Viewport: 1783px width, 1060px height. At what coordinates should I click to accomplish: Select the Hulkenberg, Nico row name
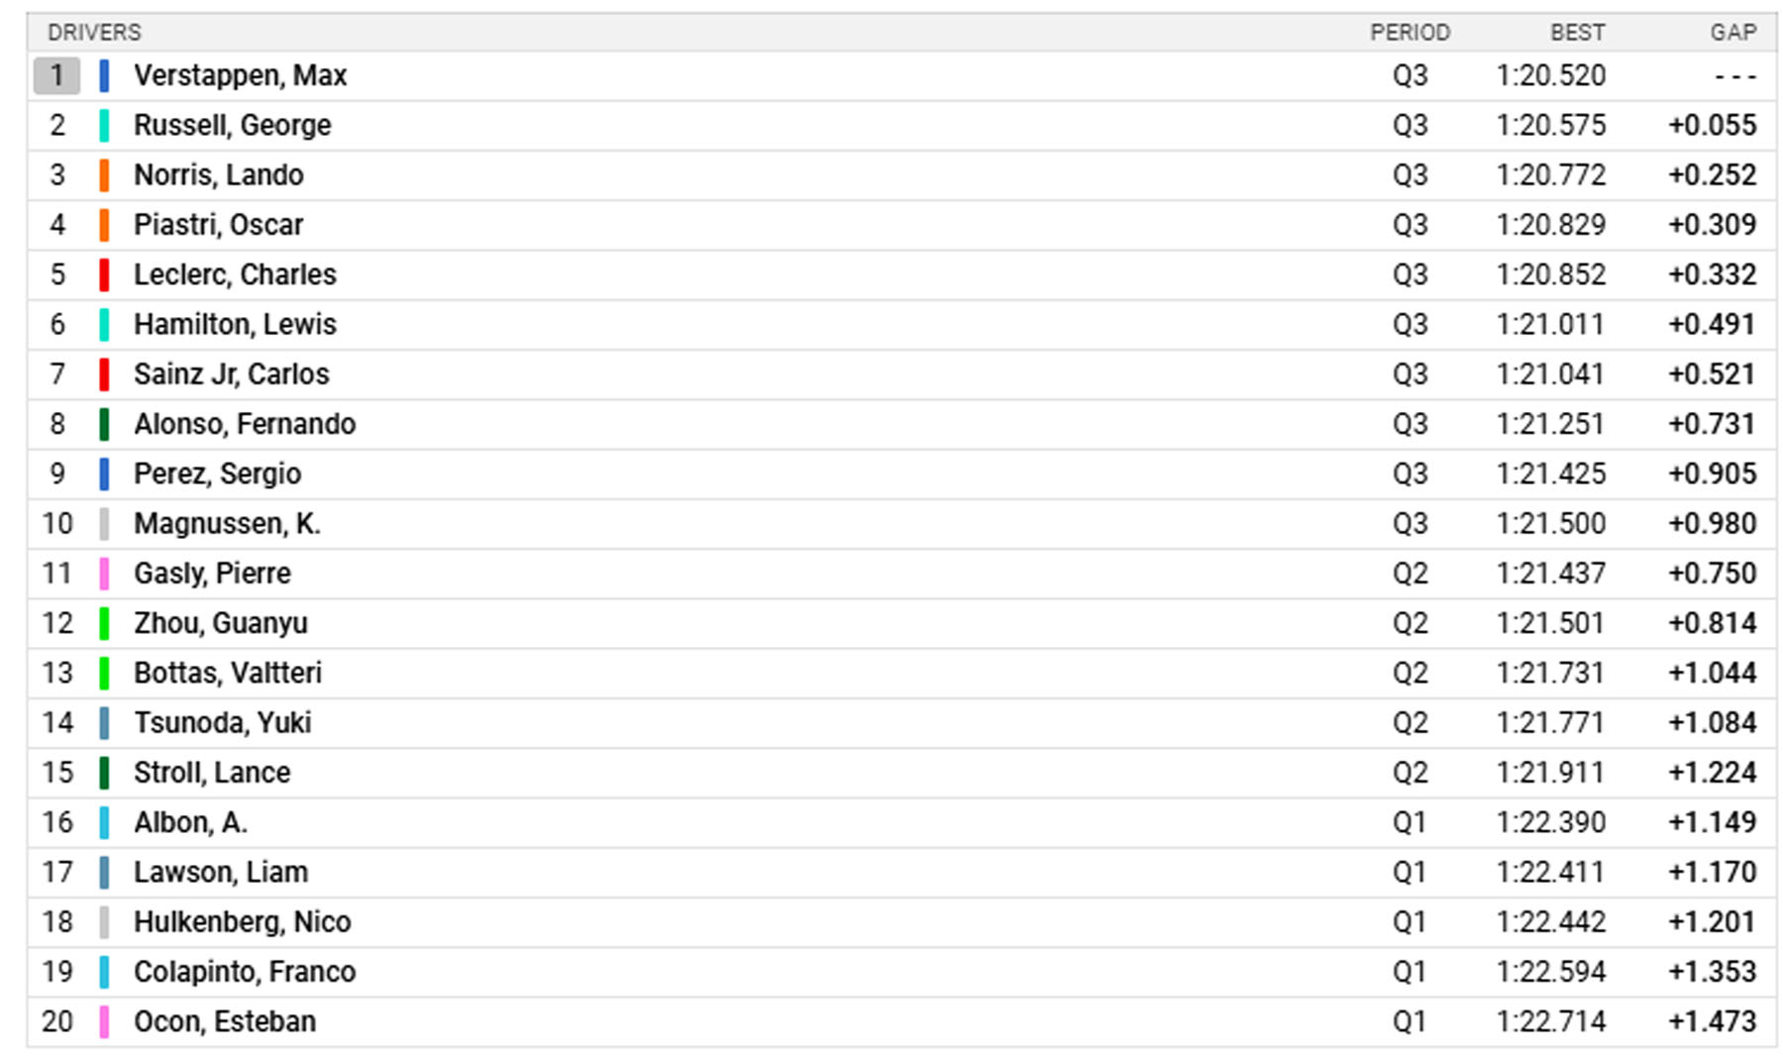[242, 922]
